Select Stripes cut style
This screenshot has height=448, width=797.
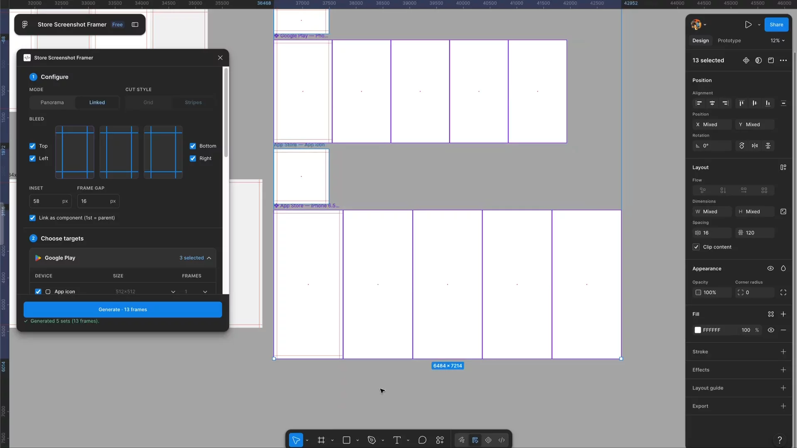coord(193,102)
